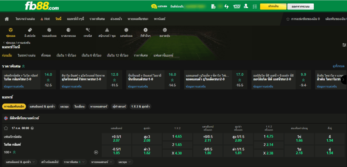Open the พาร์เลย์ nav item
This screenshot has width=347, height=167.
[160, 19]
